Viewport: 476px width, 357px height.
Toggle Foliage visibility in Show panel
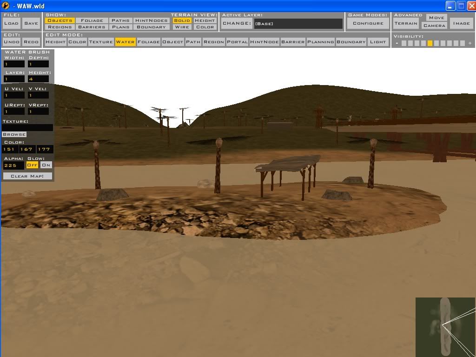92,20
